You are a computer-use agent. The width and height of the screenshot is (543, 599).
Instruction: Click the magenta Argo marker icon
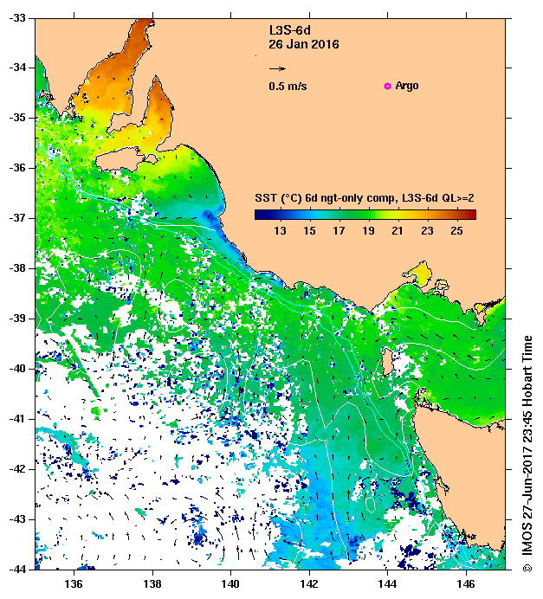coord(387,86)
